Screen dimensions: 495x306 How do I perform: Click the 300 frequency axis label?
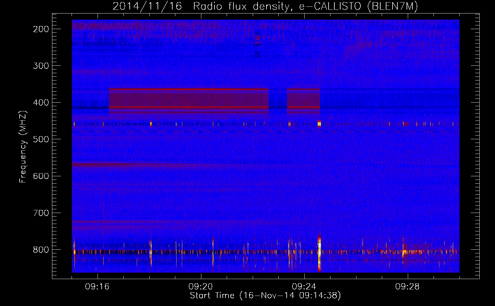(41, 66)
